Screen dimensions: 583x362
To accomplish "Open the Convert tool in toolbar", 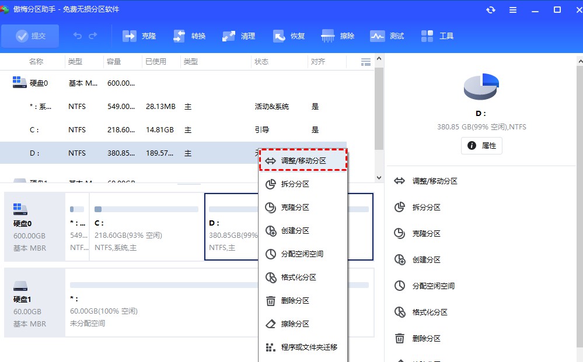I will tap(179, 36).
